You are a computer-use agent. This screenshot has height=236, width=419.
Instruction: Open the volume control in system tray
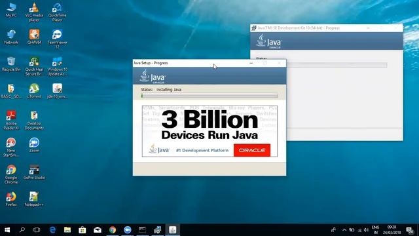click(366, 230)
